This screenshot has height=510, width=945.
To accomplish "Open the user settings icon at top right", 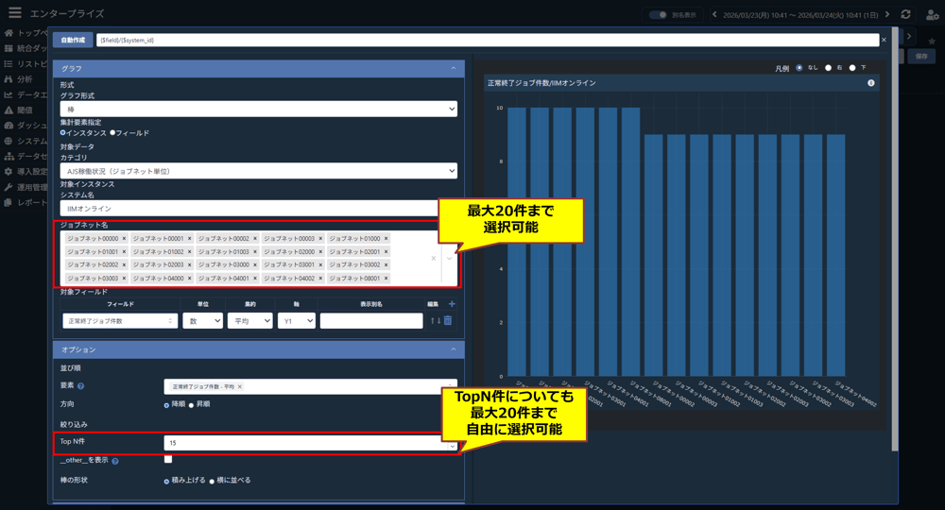I will 932,14.
